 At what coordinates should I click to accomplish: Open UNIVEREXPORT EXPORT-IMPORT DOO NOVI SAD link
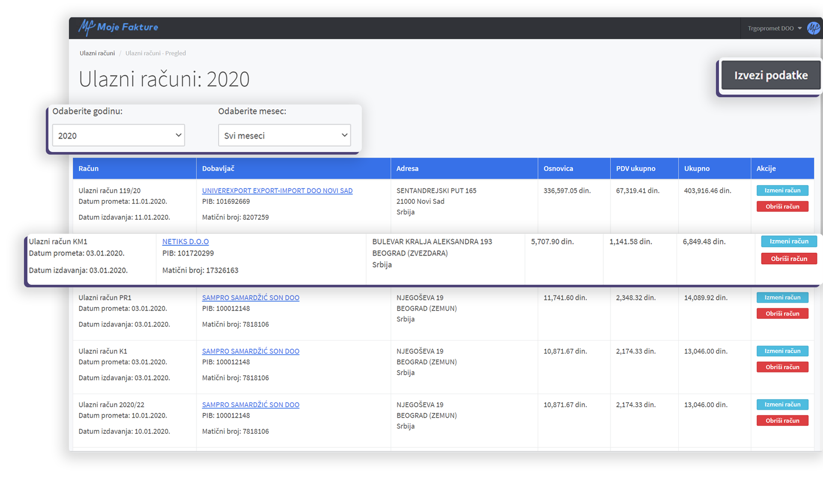(x=277, y=191)
